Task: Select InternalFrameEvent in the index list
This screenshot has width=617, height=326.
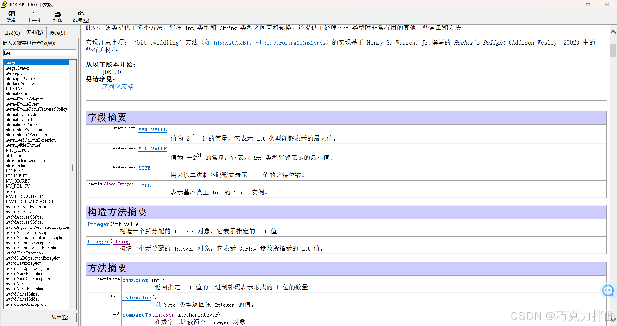Action: (22, 104)
